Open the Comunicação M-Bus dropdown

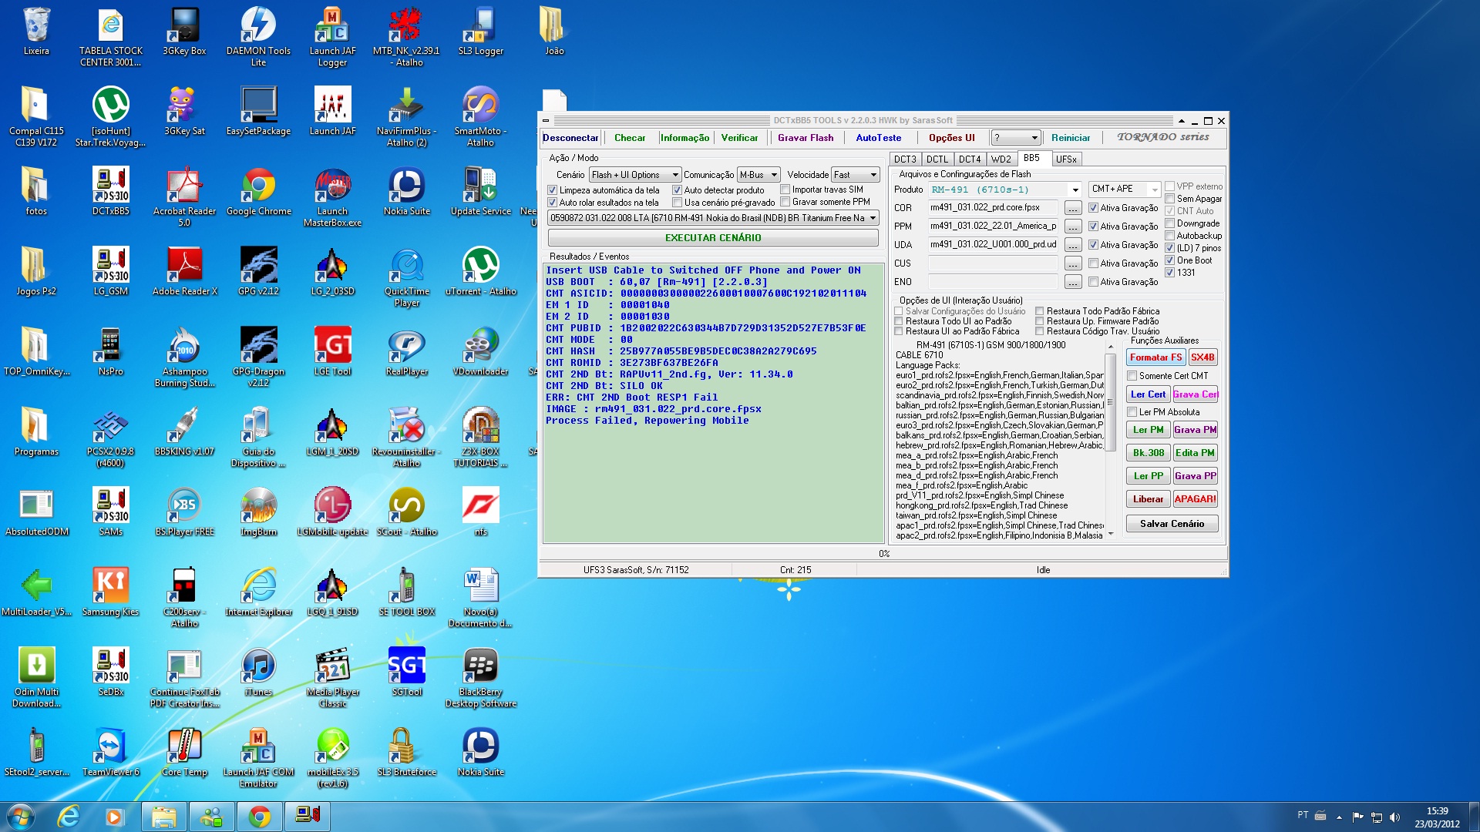coord(758,175)
